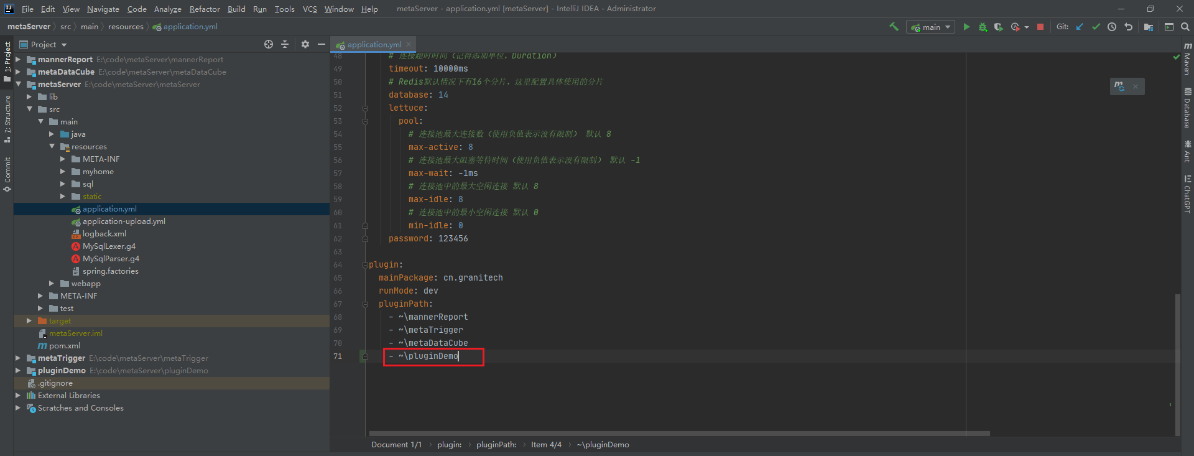Click the Run with Profiler icon
The width and height of the screenshot is (1194, 456).
tap(1015, 27)
